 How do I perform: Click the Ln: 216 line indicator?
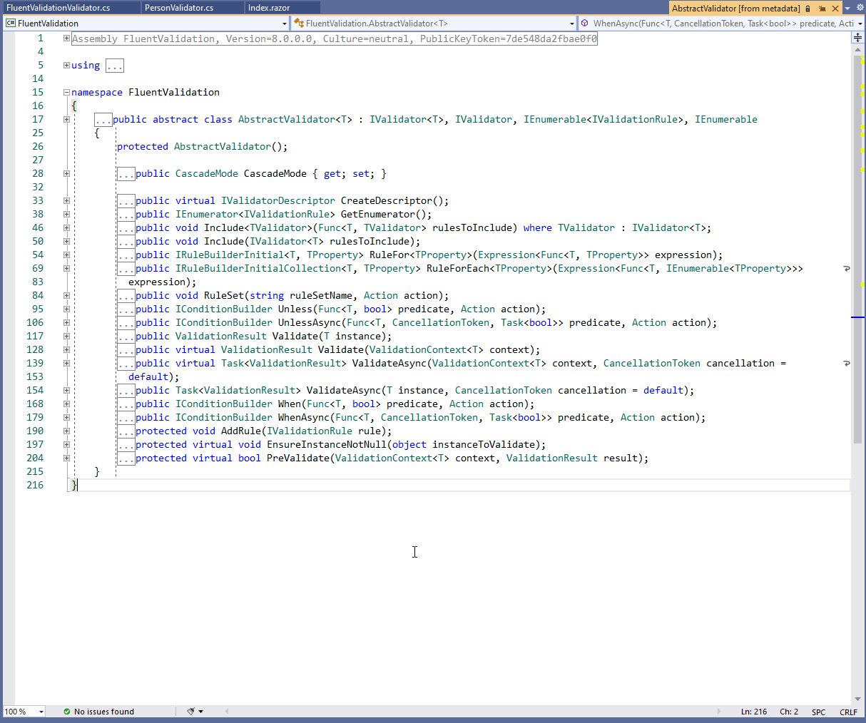coord(754,712)
